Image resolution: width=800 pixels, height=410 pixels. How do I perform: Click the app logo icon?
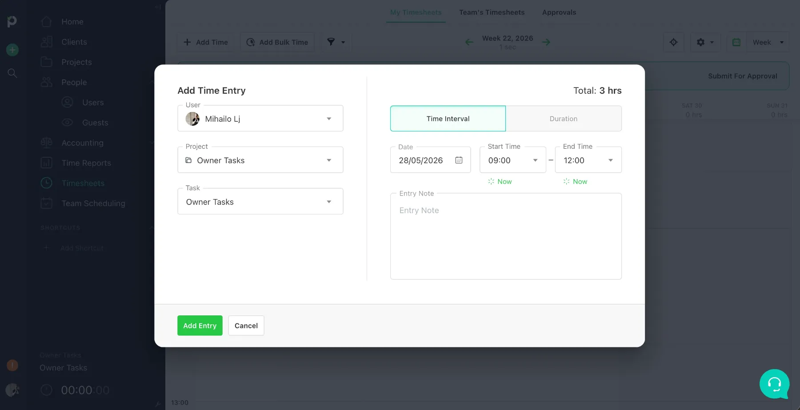tap(12, 21)
